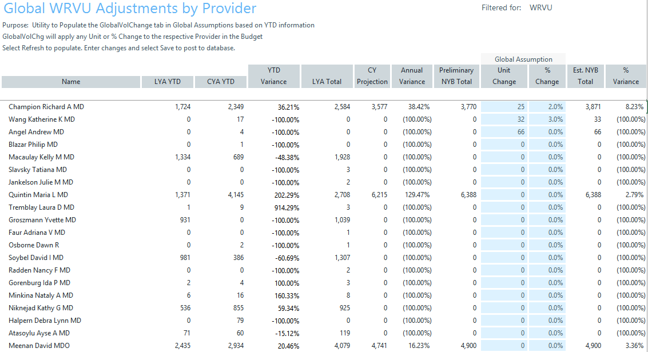Click the Macaulay Kelly M MD name
This screenshot has width=648, height=352.
pos(41,157)
